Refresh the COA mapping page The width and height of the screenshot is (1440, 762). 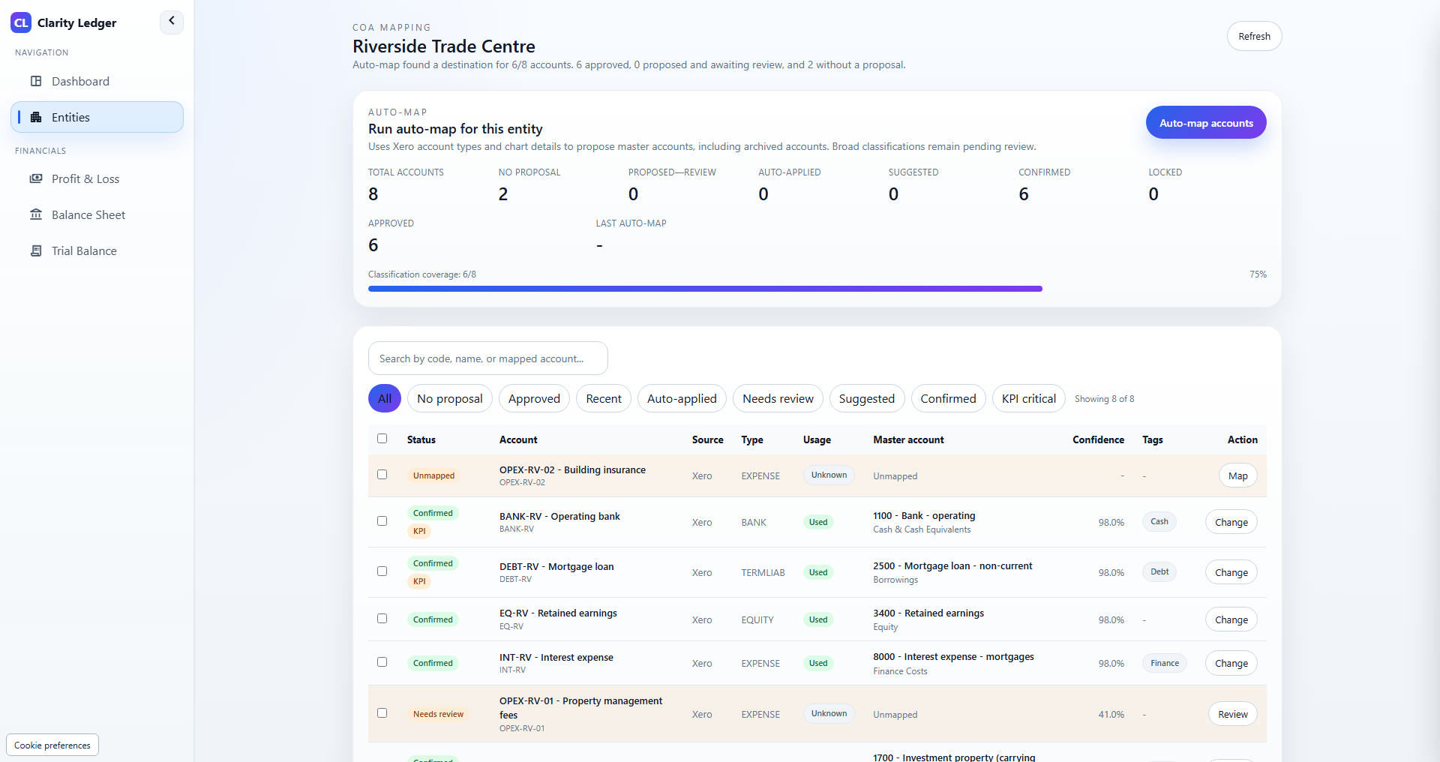click(1254, 36)
